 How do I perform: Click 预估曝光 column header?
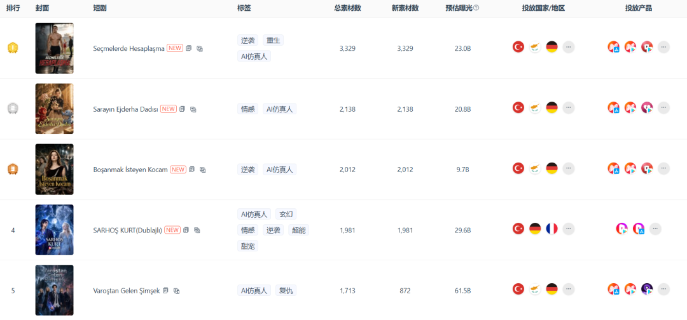459,8
